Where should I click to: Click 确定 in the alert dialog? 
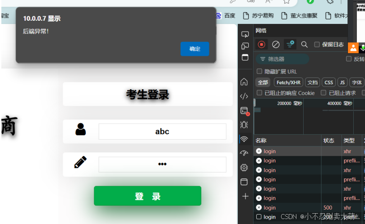195,49
